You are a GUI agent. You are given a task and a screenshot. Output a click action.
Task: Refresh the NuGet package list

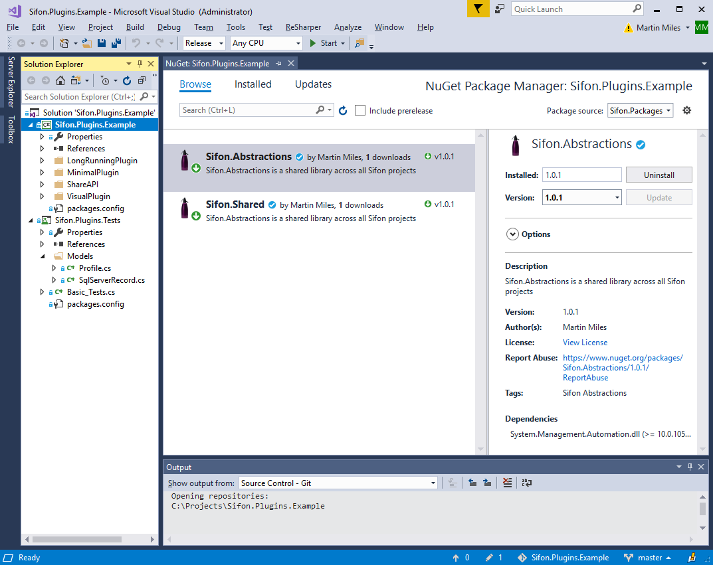coord(343,110)
